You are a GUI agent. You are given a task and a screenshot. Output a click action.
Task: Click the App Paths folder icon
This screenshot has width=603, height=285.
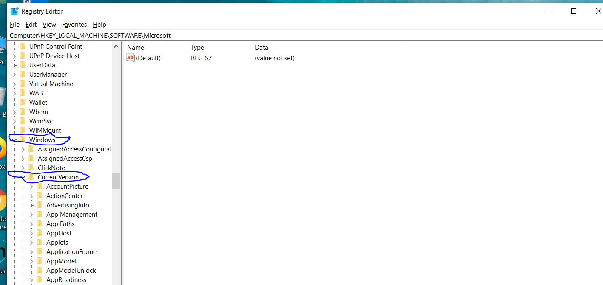point(40,224)
